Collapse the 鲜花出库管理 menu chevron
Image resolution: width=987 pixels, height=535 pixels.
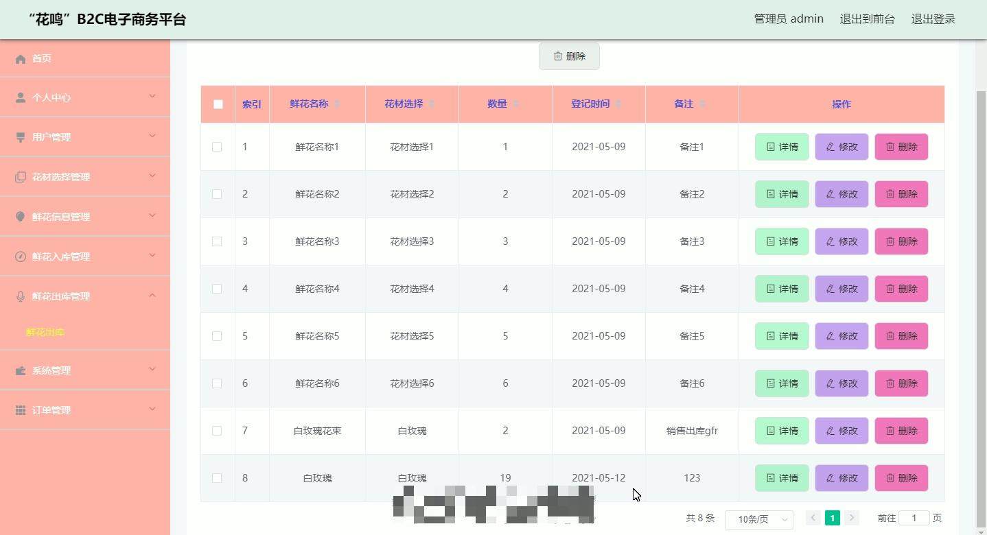(152, 296)
